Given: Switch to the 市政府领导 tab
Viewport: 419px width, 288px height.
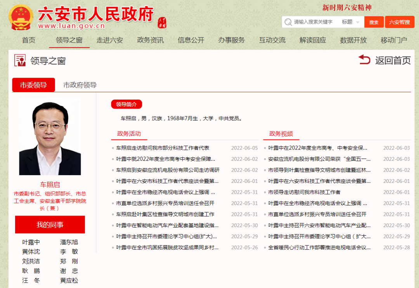Looking at the screenshot, I should (80, 85).
